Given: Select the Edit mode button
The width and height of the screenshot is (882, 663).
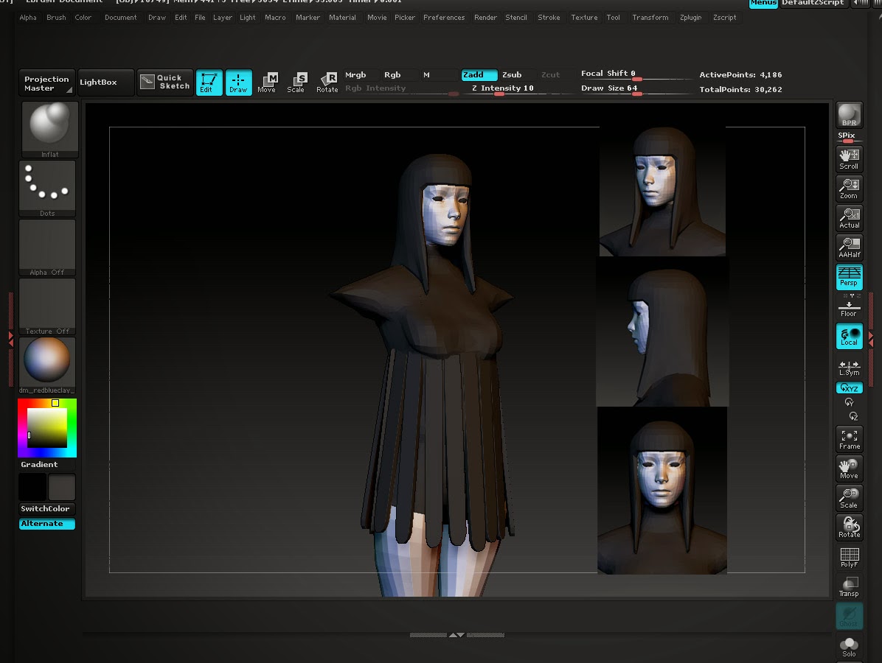Looking at the screenshot, I should point(209,82).
